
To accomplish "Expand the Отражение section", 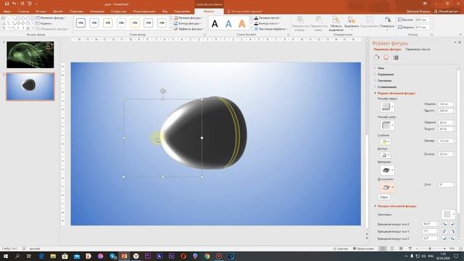I will [385, 74].
